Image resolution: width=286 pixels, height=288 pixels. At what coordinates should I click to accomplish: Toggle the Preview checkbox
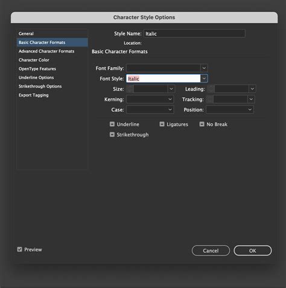[19, 249]
